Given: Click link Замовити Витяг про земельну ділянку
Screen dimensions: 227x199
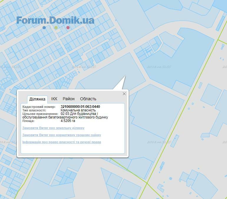Looking at the screenshot, I should point(53,128).
